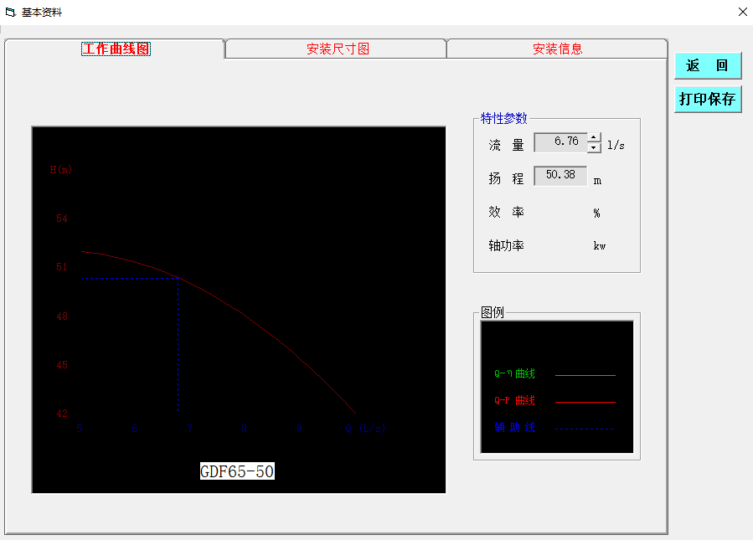Click the 扬程 label in 特性参数
Image resolution: width=753 pixels, height=540 pixels.
point(506,178)
